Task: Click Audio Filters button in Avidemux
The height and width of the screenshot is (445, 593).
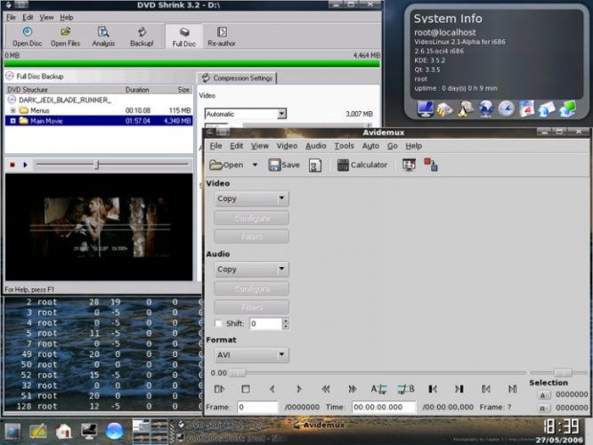Action: [x=251, y=307]
